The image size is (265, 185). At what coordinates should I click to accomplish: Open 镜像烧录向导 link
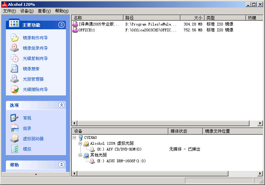[35, 48]
